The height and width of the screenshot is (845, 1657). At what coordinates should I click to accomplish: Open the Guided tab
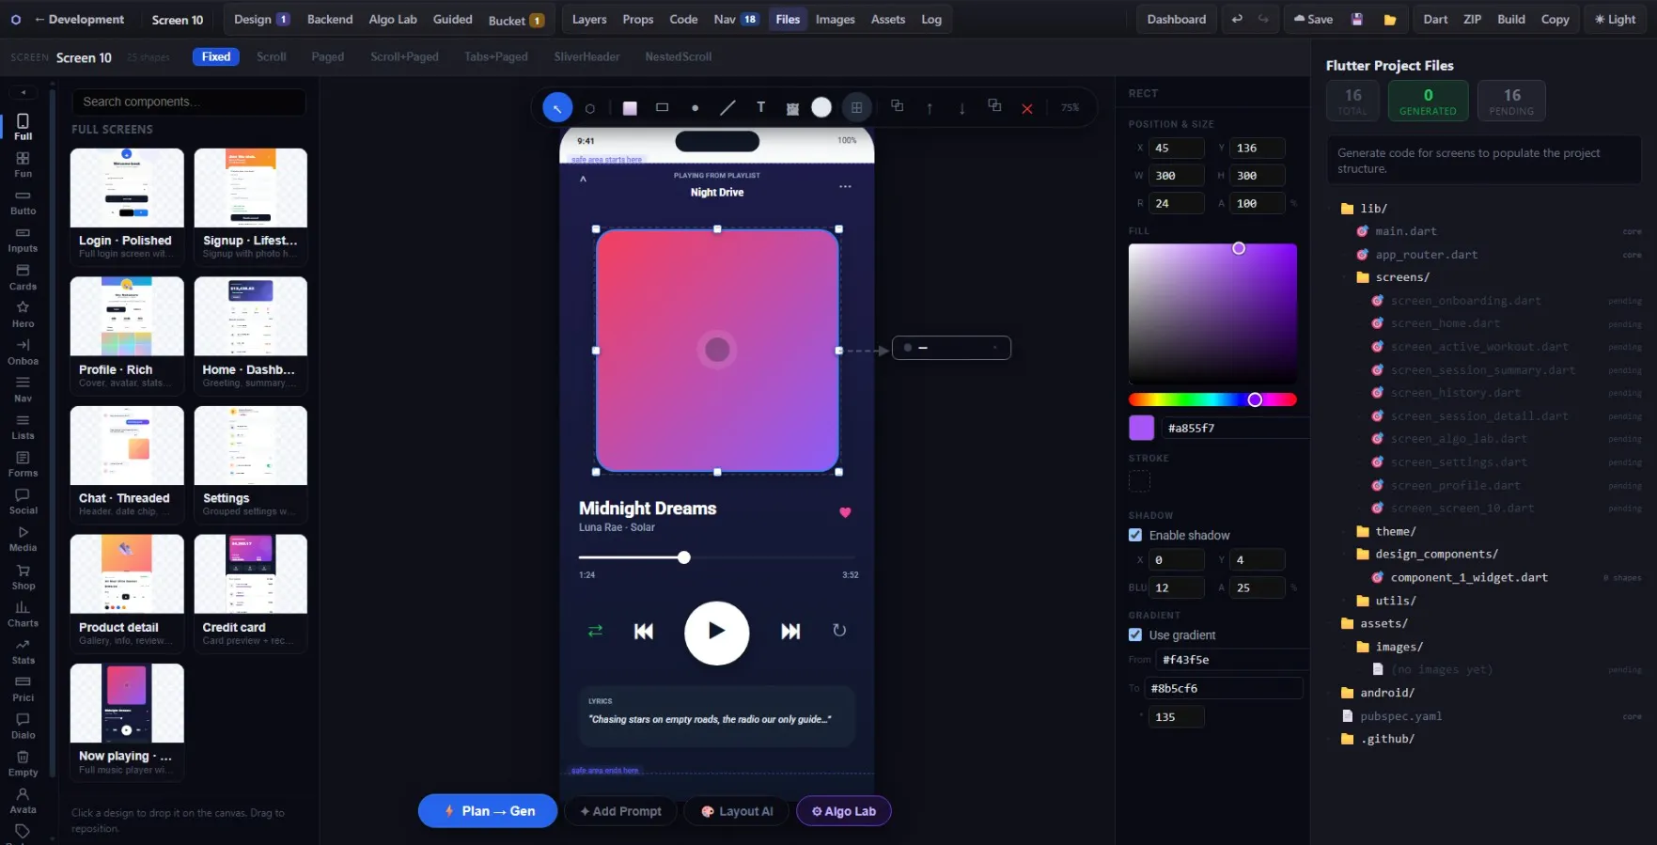point(452,19)
